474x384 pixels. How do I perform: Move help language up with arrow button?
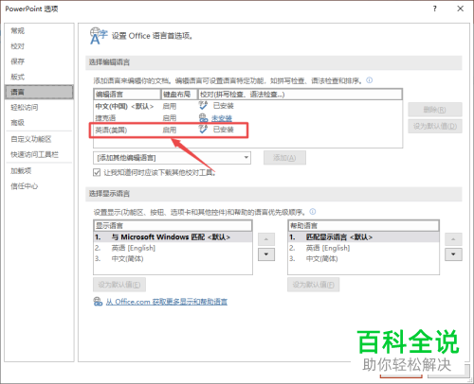click(x=453, y=239)
